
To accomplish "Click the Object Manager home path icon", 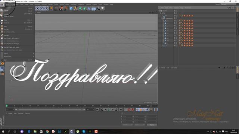I will click(x=230, y=7).
